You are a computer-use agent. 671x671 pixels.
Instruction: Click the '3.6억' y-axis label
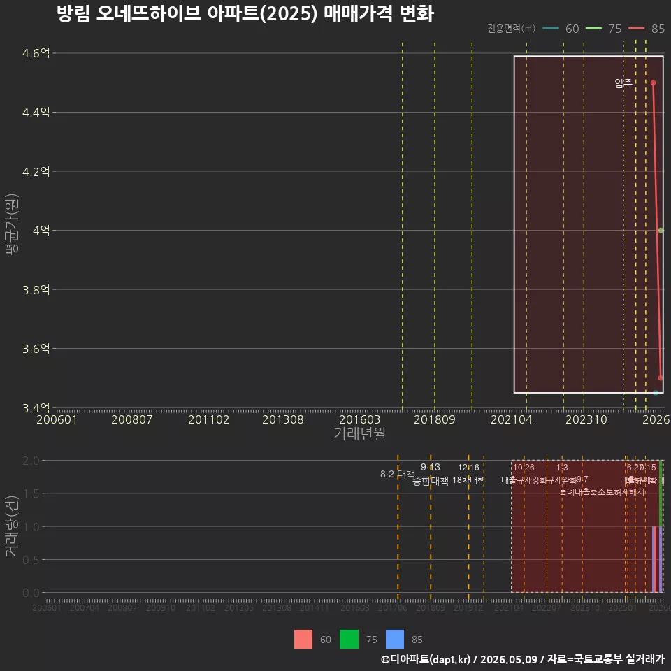tap(36, 348)
